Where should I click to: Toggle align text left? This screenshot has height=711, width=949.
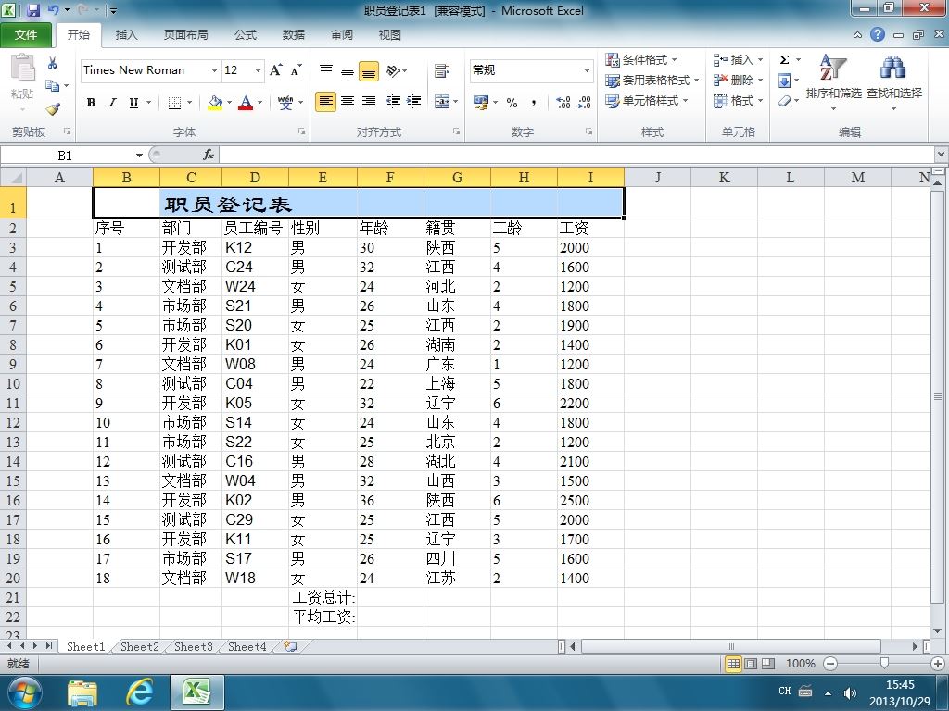[x=325, y=102]
